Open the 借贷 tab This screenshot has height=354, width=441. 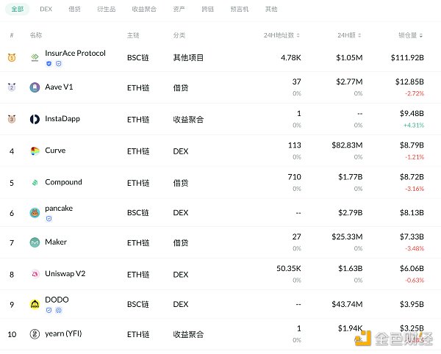pos(74,9)
